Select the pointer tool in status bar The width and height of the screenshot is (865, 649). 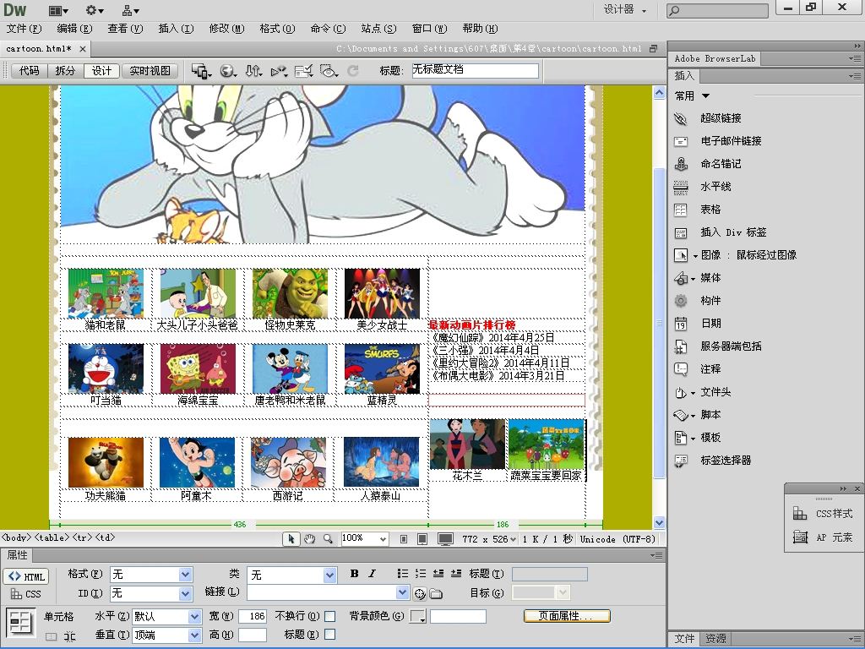291,538
